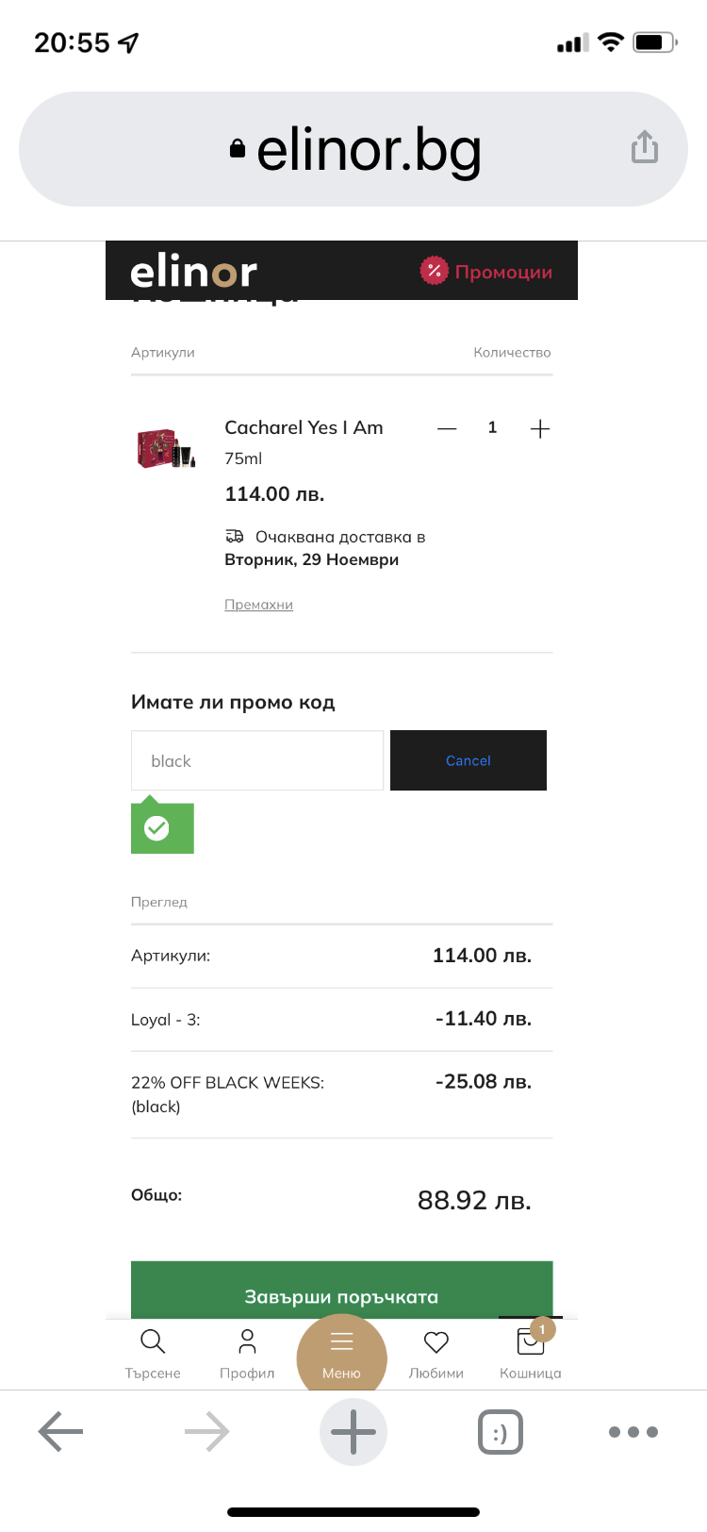Tap the elinor logo

pyautogui.click(x=193, y=272)
